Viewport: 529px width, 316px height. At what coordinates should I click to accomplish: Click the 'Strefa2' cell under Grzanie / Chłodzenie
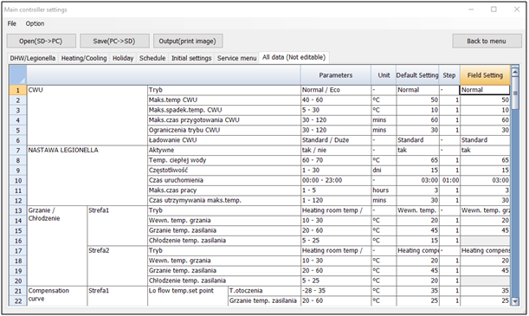coord(118,266)
